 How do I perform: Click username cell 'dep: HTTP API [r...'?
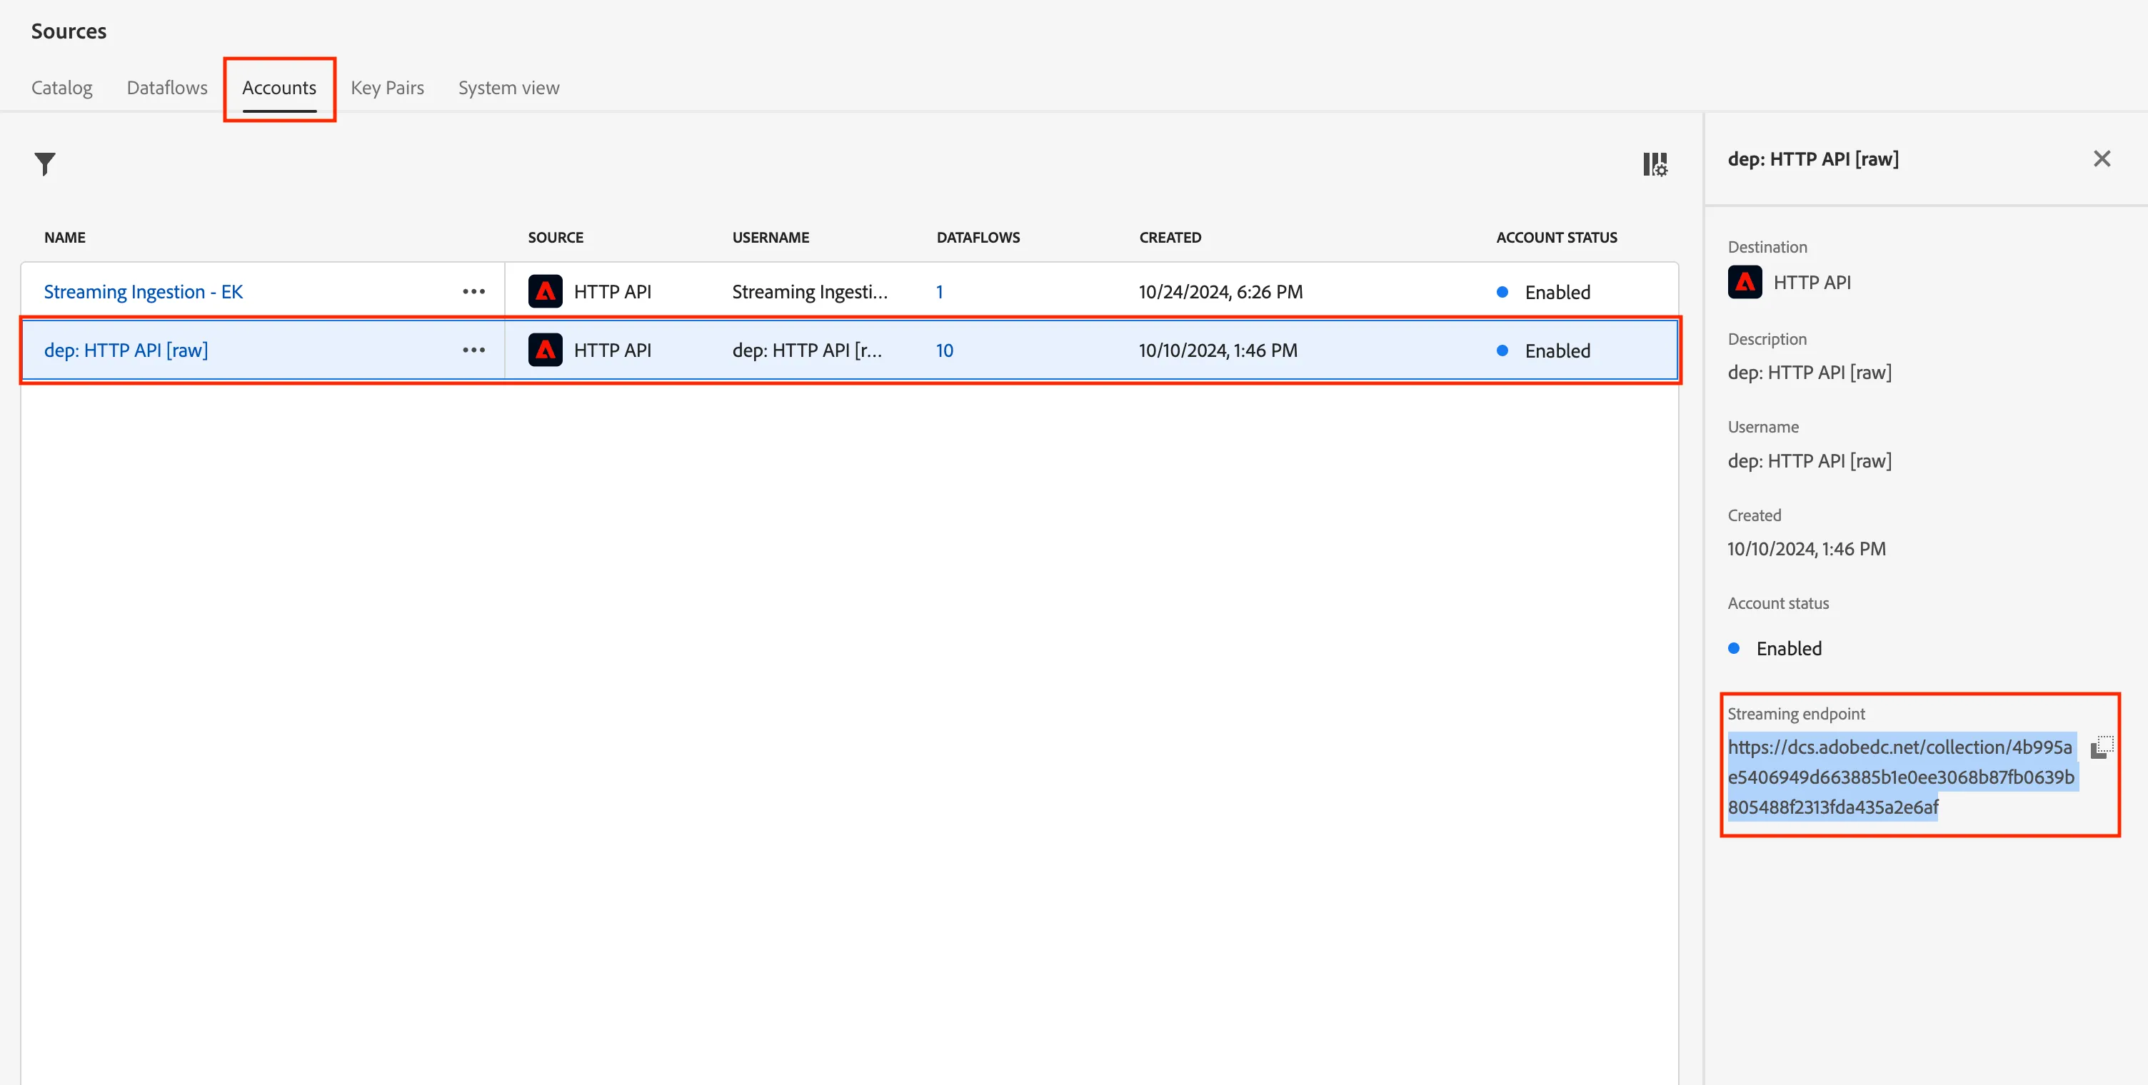806,350
